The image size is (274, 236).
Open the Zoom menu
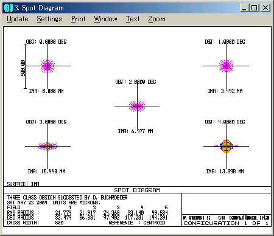coord(156,19)
